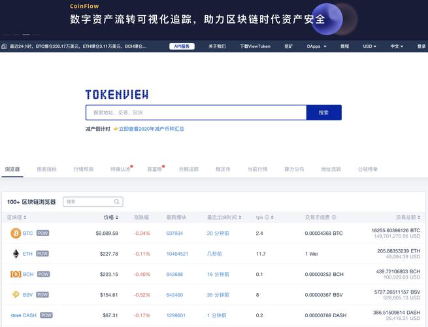Click the BTC blockchain name link
The width and height of the screenshot is (428, 327).
point(28,233)
